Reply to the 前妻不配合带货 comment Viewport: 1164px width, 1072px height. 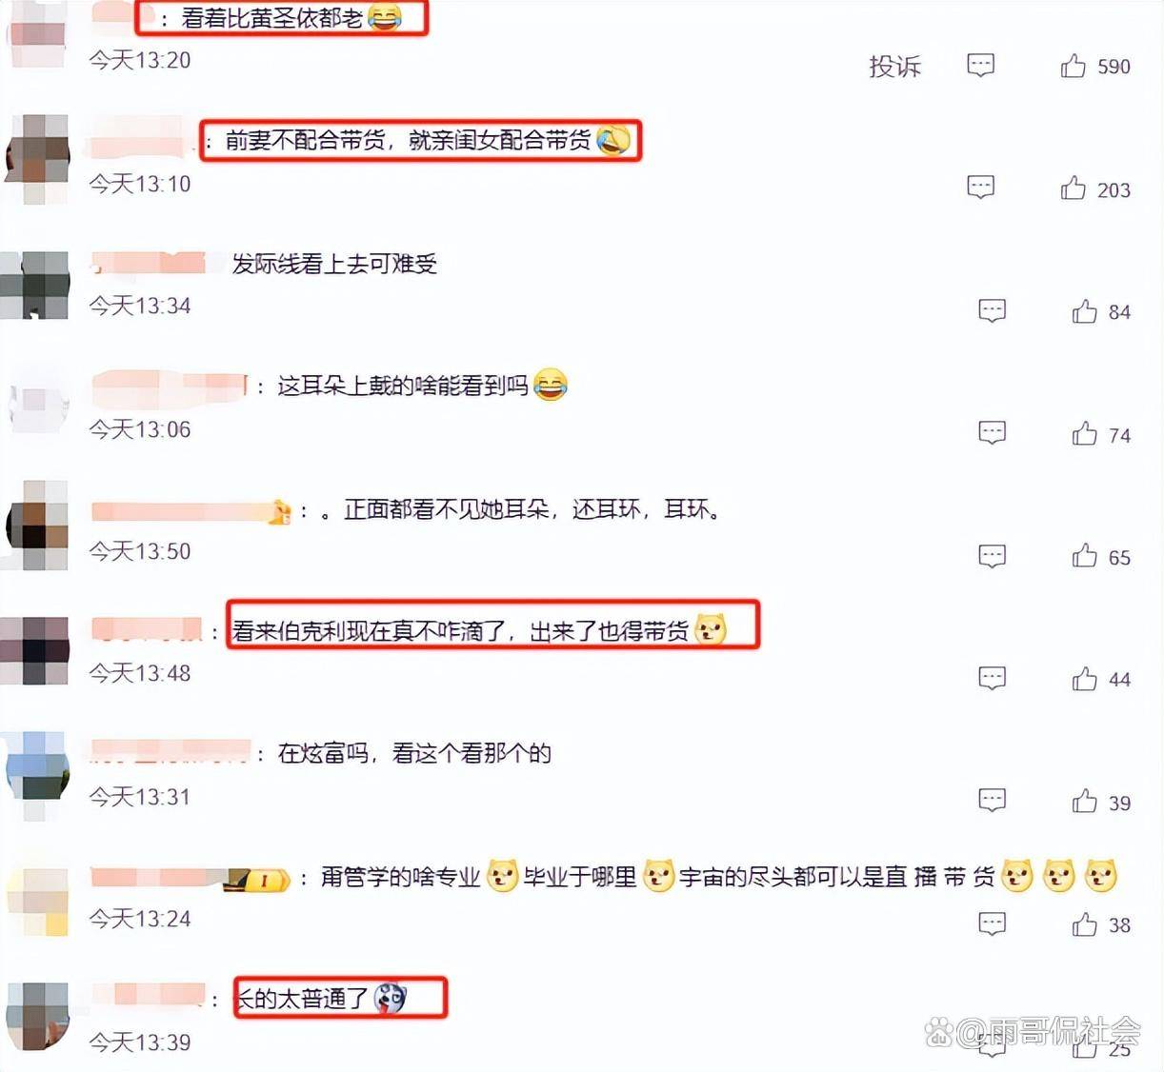click(x=980, y=187)
